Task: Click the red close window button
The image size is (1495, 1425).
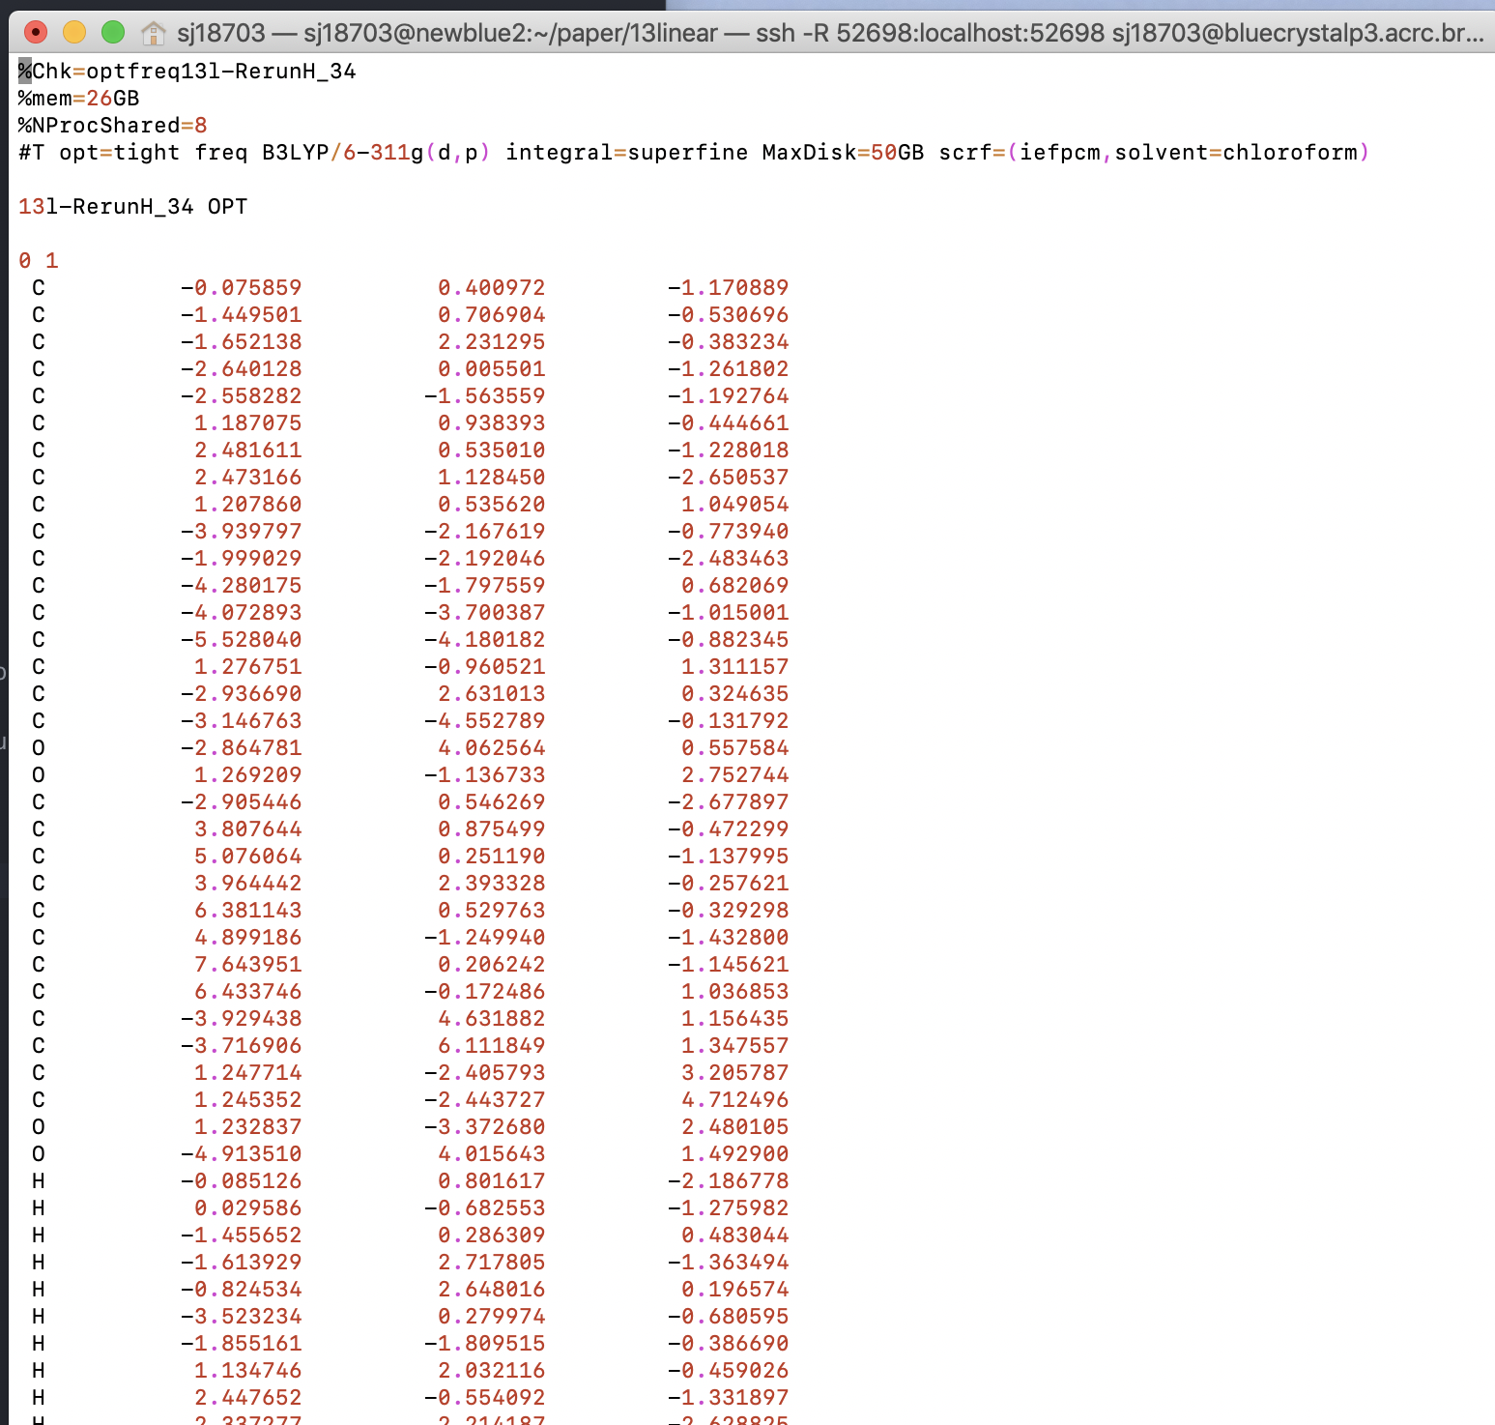Action: pyautogui.click(x=36, y=33)
